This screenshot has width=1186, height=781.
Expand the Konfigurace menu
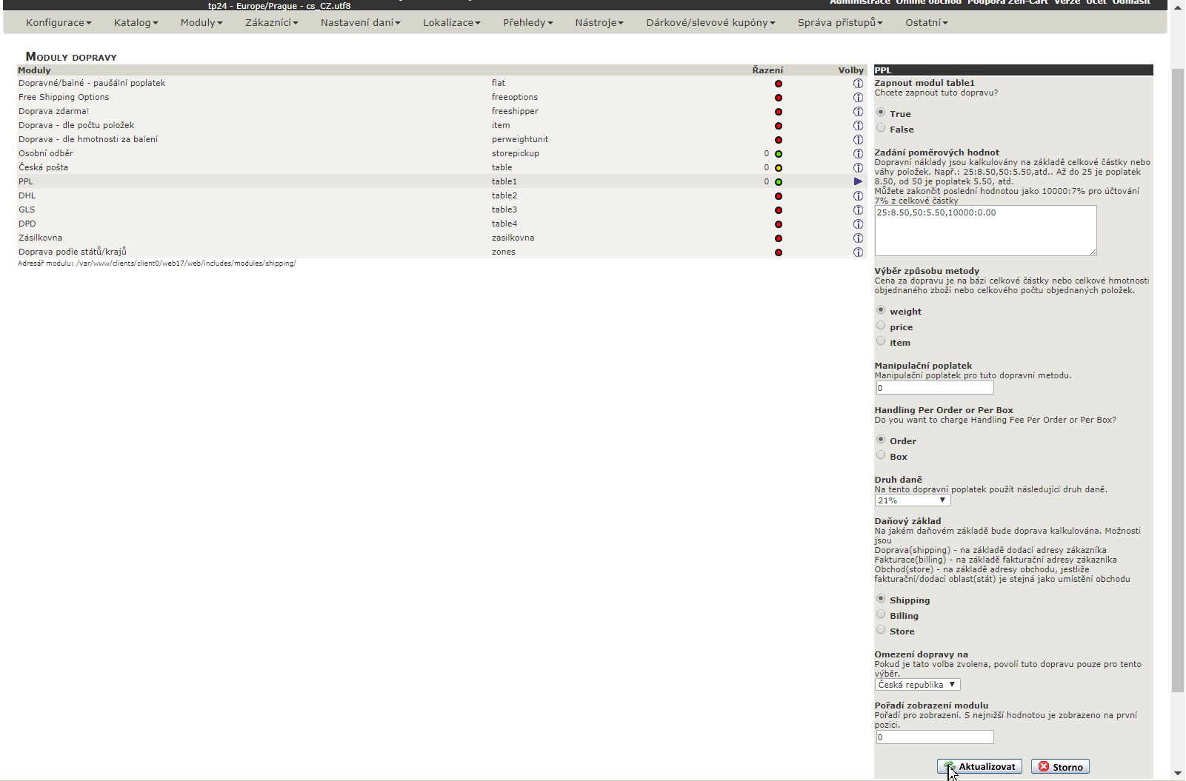coord(59,22)
